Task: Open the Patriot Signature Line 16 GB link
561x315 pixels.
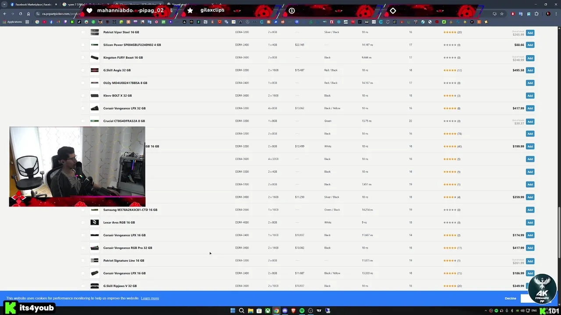Action: click(124, 260)
